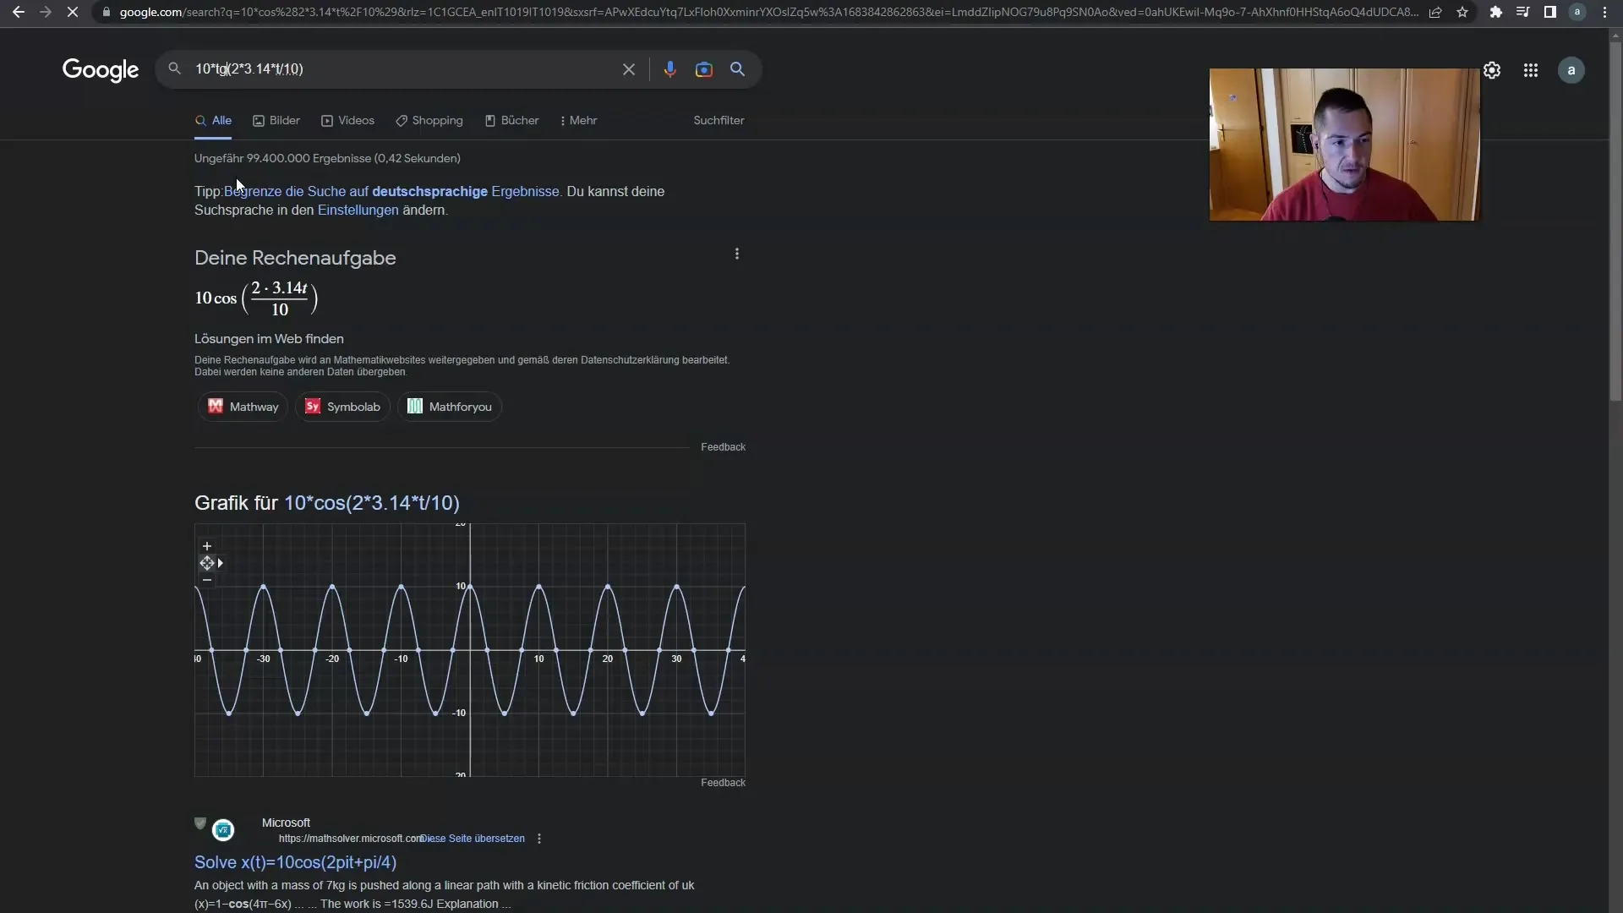Click inside the cosine graph
Viewport: 1623px width, 913px height.
pos(470,650)
